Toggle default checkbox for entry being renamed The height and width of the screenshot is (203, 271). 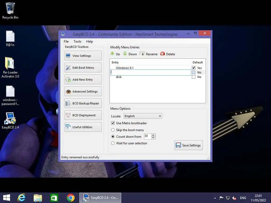[193, 72]
